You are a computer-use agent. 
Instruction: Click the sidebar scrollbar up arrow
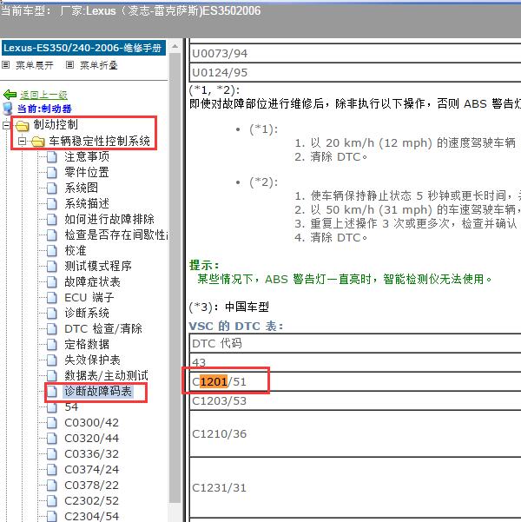pyautogui.click(x=175, y=47)
